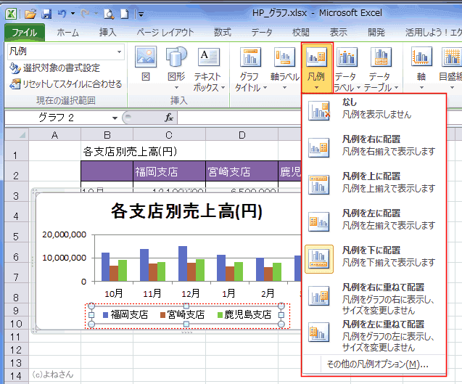Open the データ ラベル menu
Screen dimensions: 462x384
pyautogui.click(x=347, y=69)
